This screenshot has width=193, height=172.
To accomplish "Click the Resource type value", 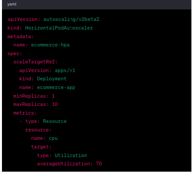I will pyautogui.click(x=55, y=121).
